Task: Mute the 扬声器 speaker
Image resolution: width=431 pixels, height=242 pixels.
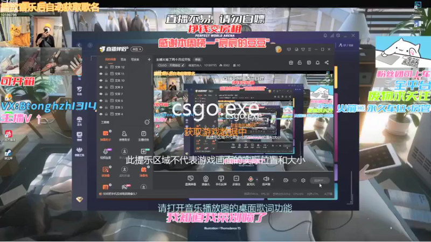Action: click(266, 180)
